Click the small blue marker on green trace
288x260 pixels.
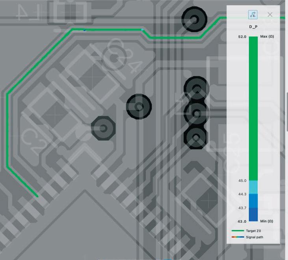tap(84, 30)
